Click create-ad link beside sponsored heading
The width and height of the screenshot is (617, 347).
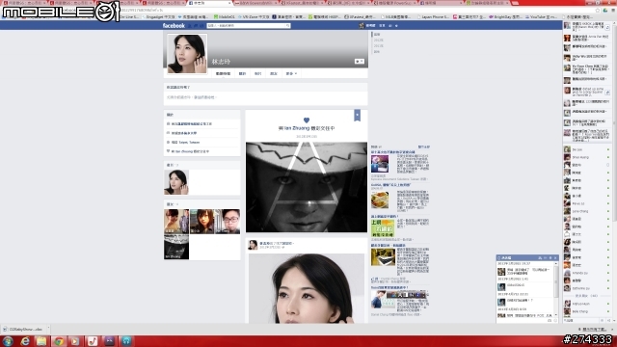(x=423, y=147)
